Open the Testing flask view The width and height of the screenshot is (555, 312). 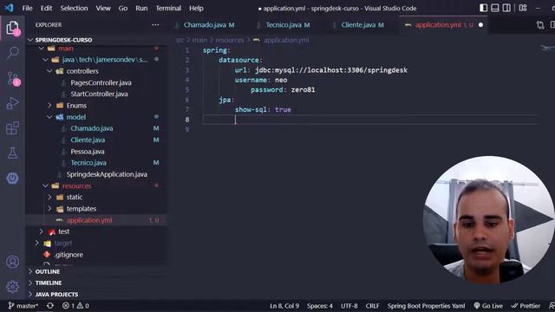(x=13, y=153)
